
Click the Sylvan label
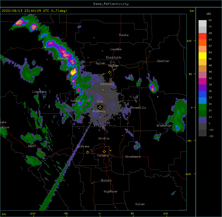pyautogui.click(x=100, y=63)
